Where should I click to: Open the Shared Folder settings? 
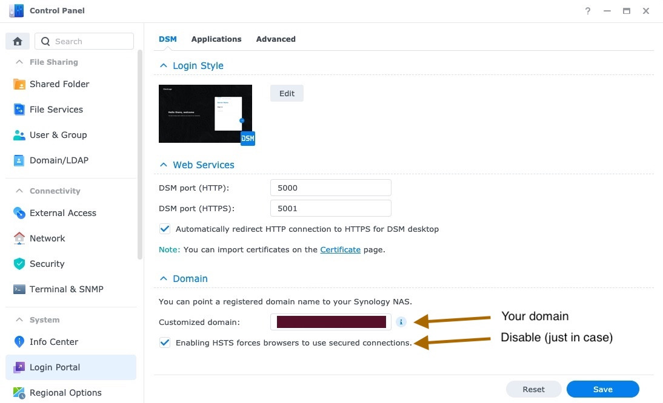coord(59,84)
